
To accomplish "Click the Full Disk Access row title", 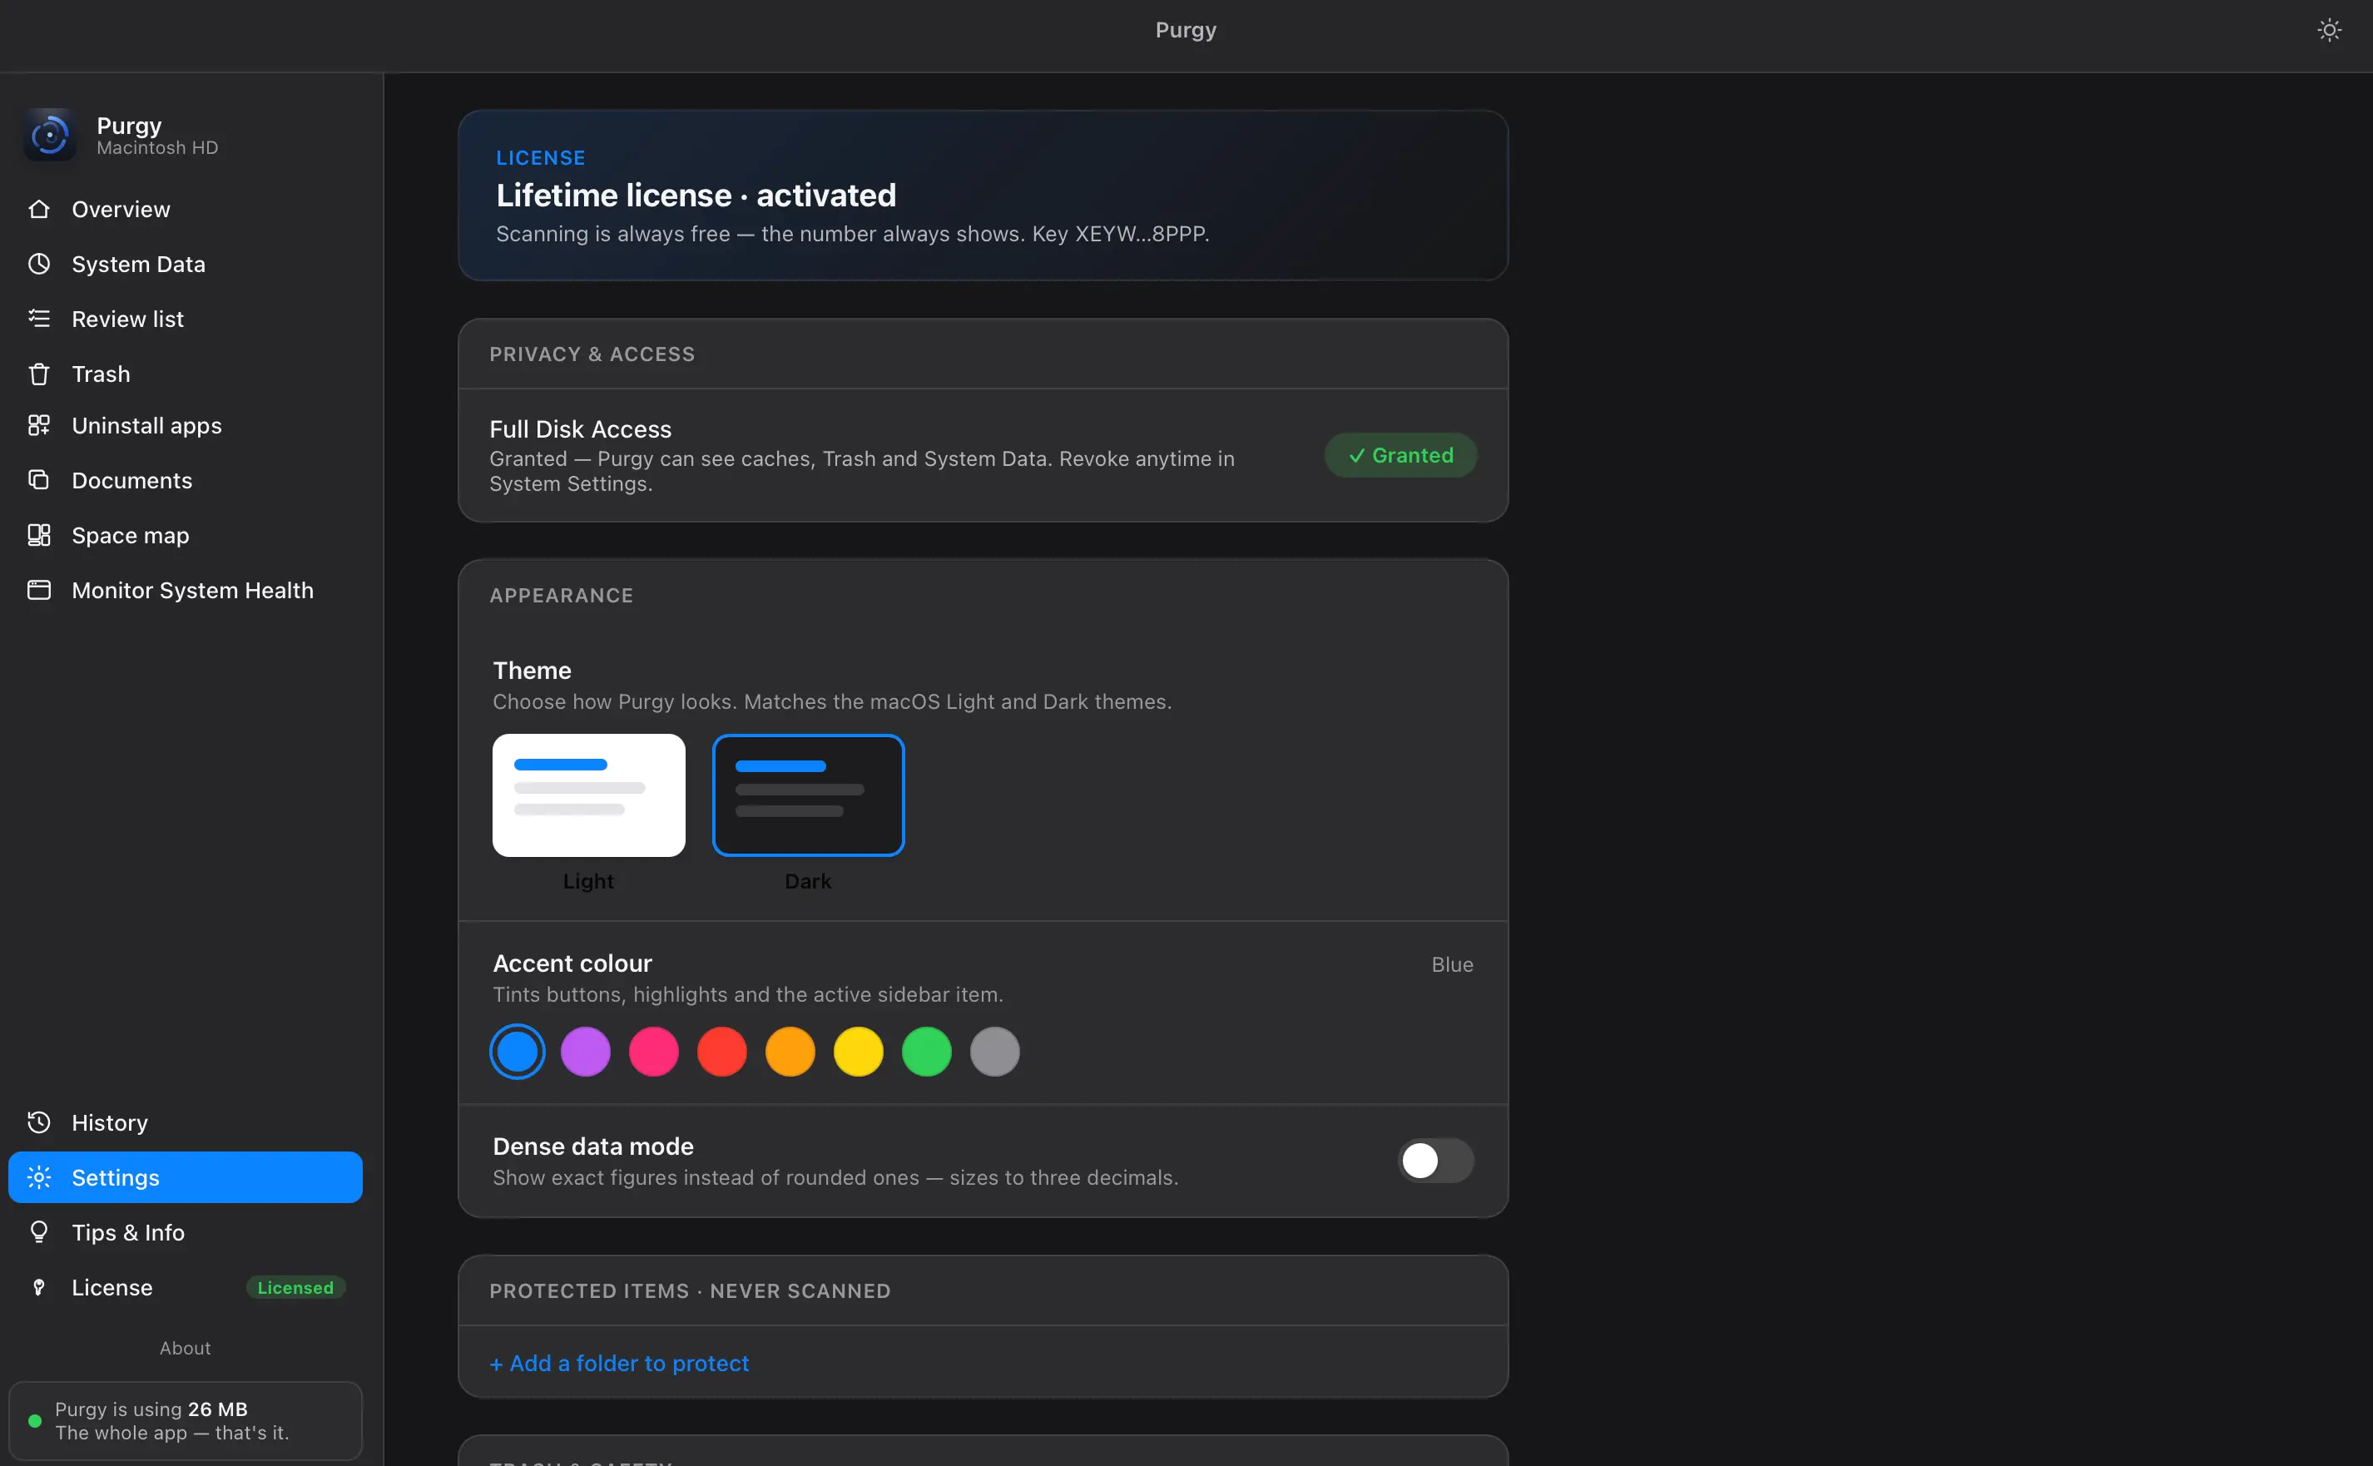I will click(x=581, y=428).
